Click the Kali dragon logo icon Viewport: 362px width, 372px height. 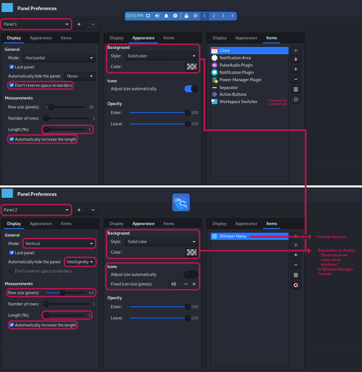(181, 202)
